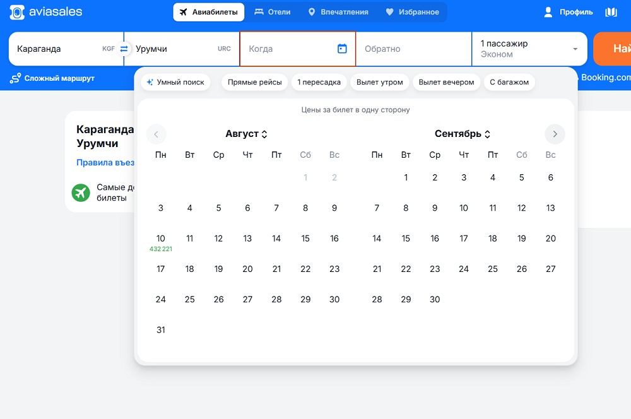Viewport: 631px width, 419px height.
Task: Open the Авиабилеты tab
Action: tap(209, 12)
